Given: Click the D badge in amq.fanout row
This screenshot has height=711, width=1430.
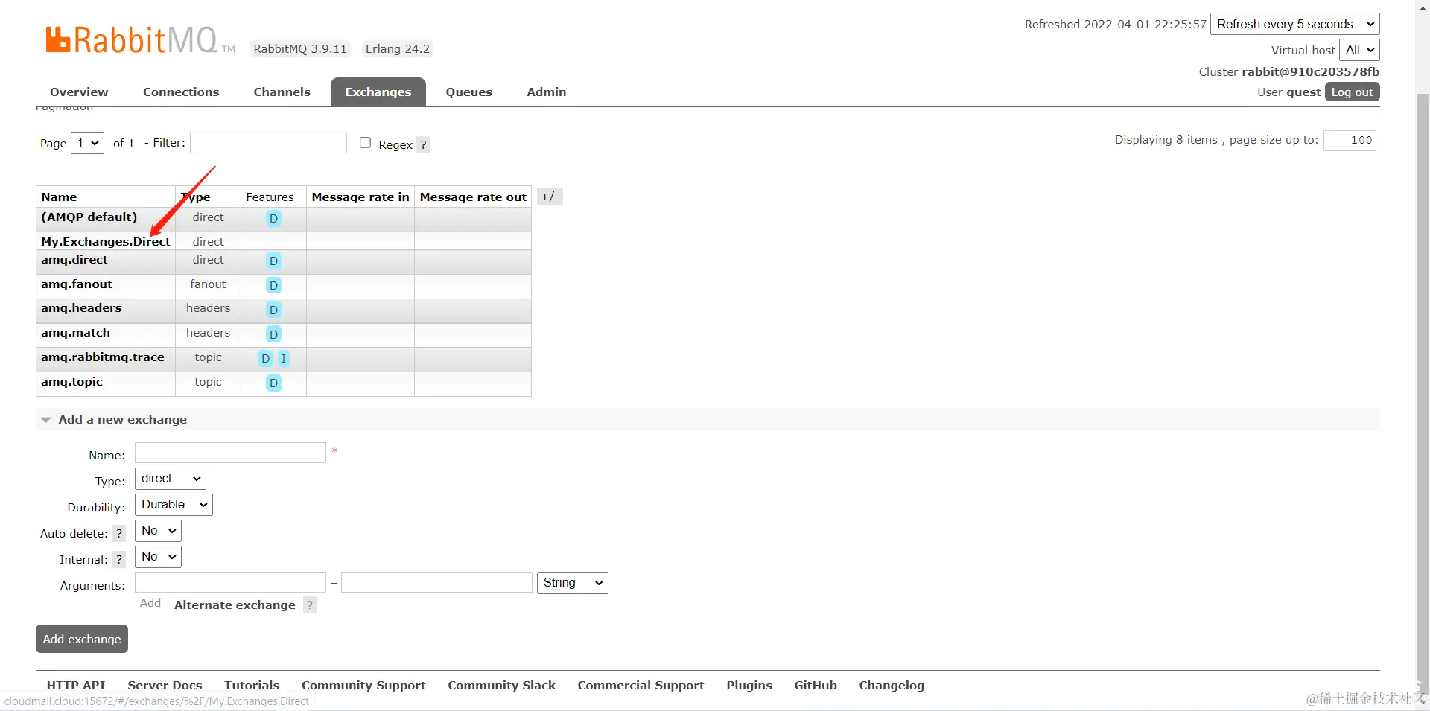Looking at the screenshot, I should click(273, 286).
